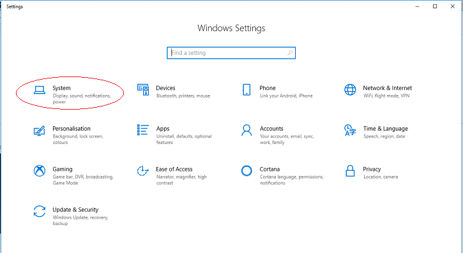This screenshot has width=463, height=253.
Task: Select the Update & Security label
Action: pos(75,210)
